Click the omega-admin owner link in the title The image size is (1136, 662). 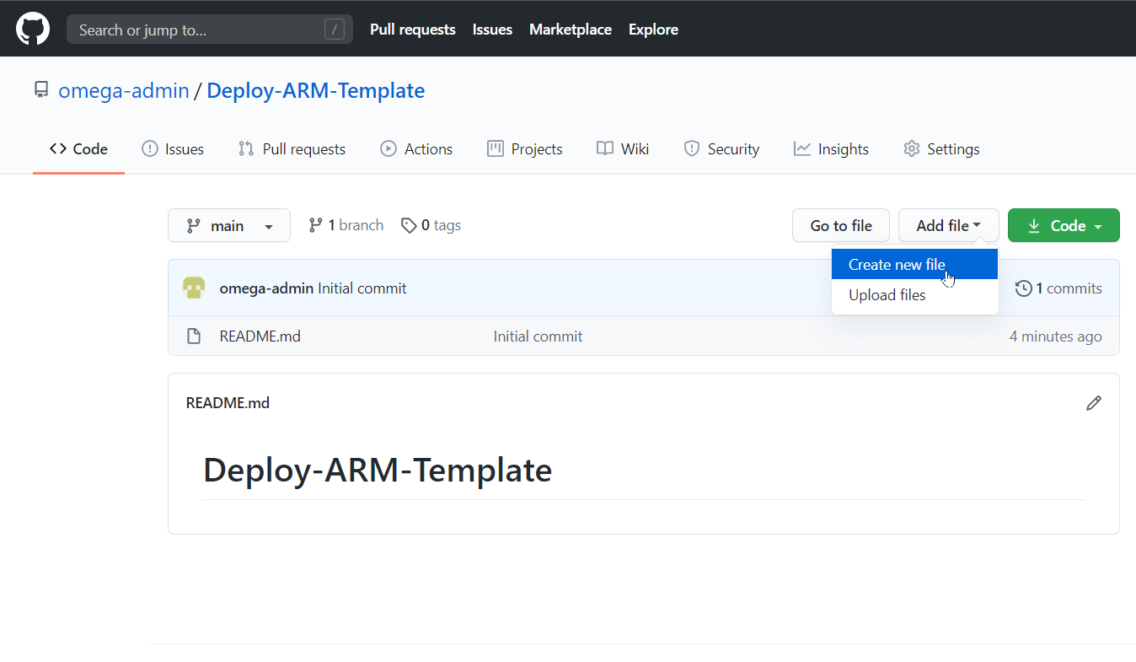coord(124,90)
